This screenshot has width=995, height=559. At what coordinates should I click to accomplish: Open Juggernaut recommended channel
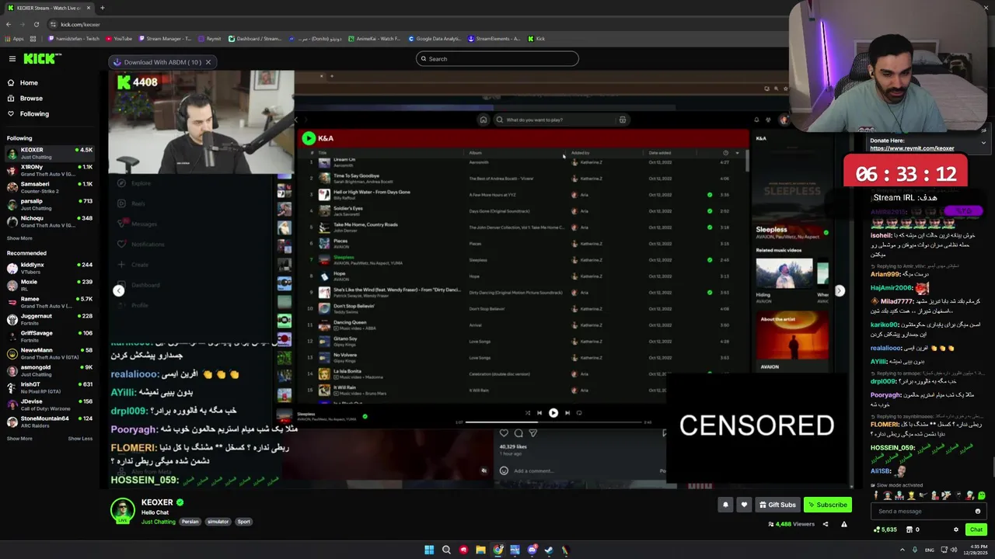[49, 319]
